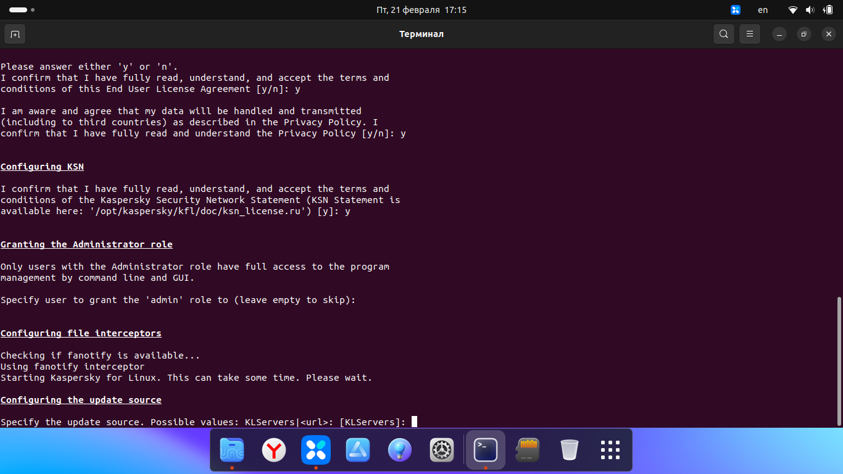The height and width of the screenshot is (474, 843).
Task: Open the terminal hamburger menu
Action: (x=750, y=34)
